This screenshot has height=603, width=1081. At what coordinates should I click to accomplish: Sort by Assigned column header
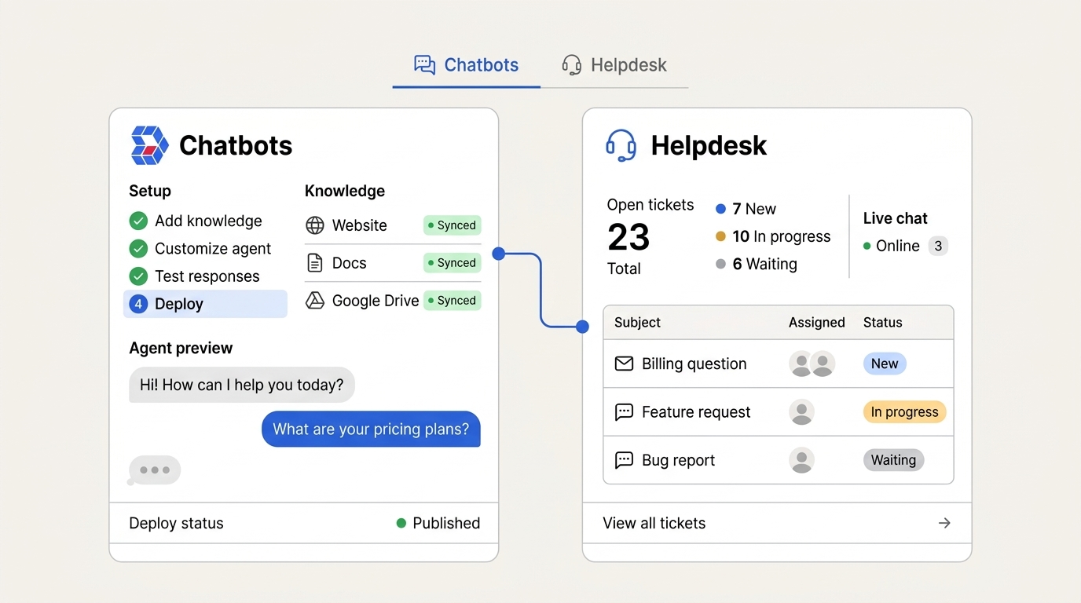pos(817,323)
